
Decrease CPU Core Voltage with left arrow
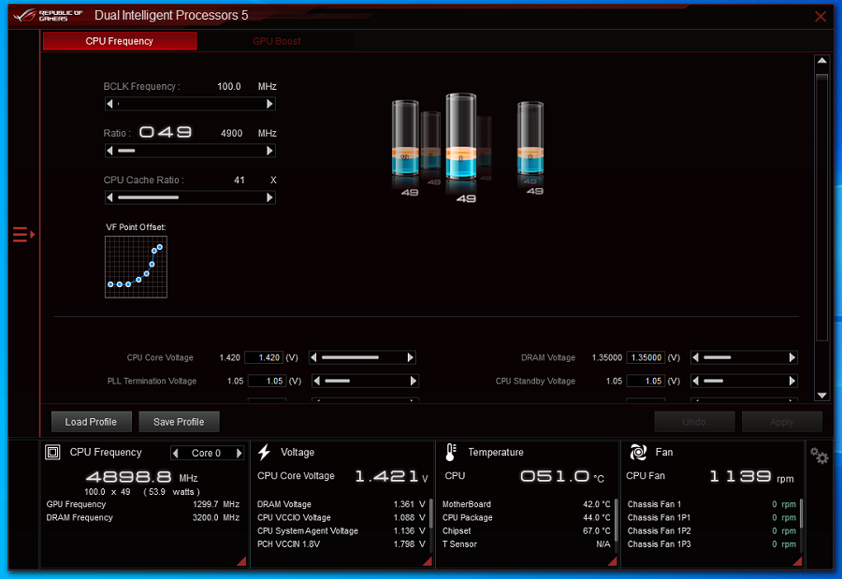[x=314, y=357]
